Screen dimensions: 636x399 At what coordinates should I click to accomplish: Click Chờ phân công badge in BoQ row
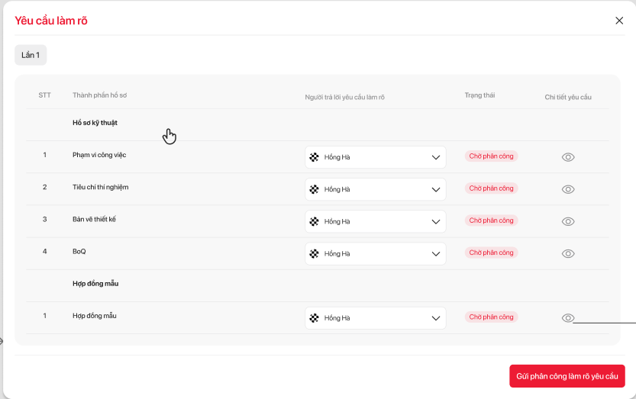[x=492, y=253]
